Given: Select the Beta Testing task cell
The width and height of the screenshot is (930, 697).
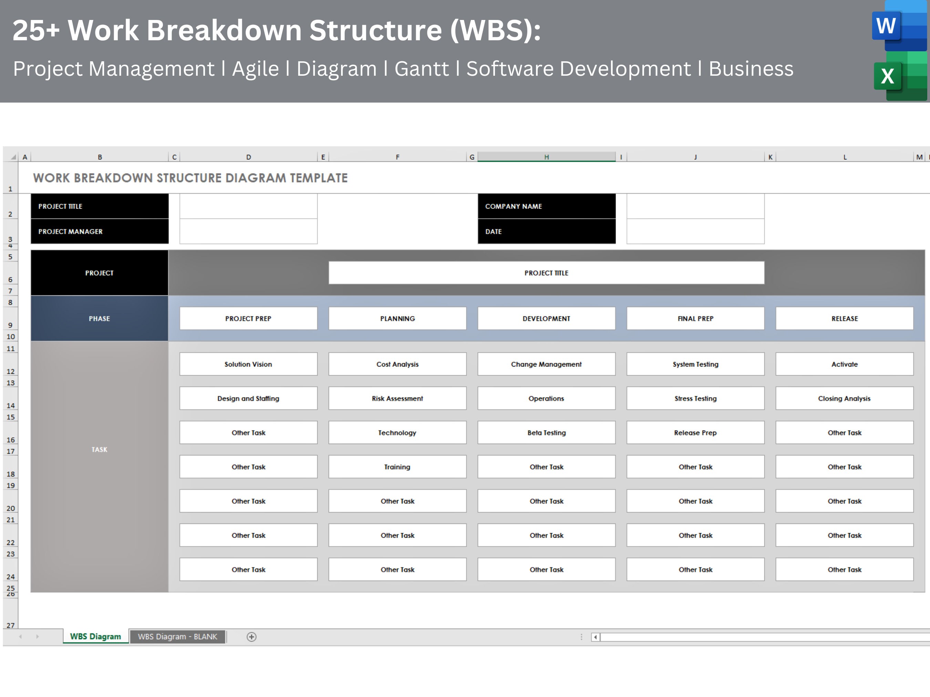Looking at the screenshot, I should point(546,432).
